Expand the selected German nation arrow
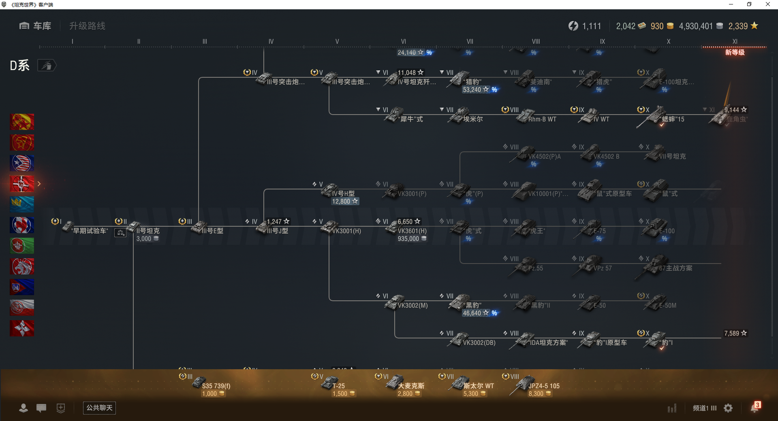This screenshot has height=421, width=778. tap(39, 184)
